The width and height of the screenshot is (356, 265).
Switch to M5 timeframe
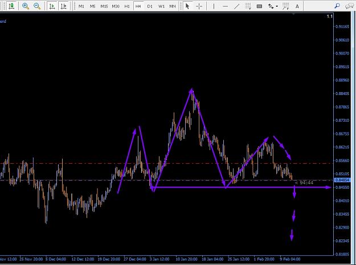[x=92, y=6]
